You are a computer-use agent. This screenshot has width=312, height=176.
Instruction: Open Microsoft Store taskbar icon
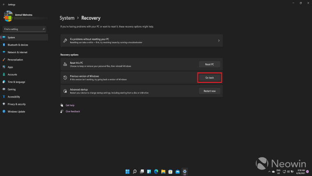click(x=170, y=171)
